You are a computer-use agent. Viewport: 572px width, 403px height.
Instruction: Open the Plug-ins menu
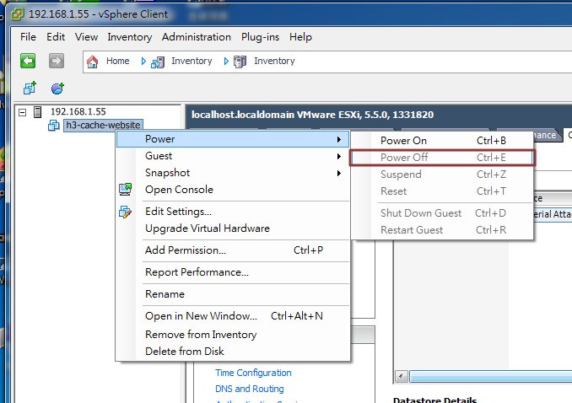point(260,37)
